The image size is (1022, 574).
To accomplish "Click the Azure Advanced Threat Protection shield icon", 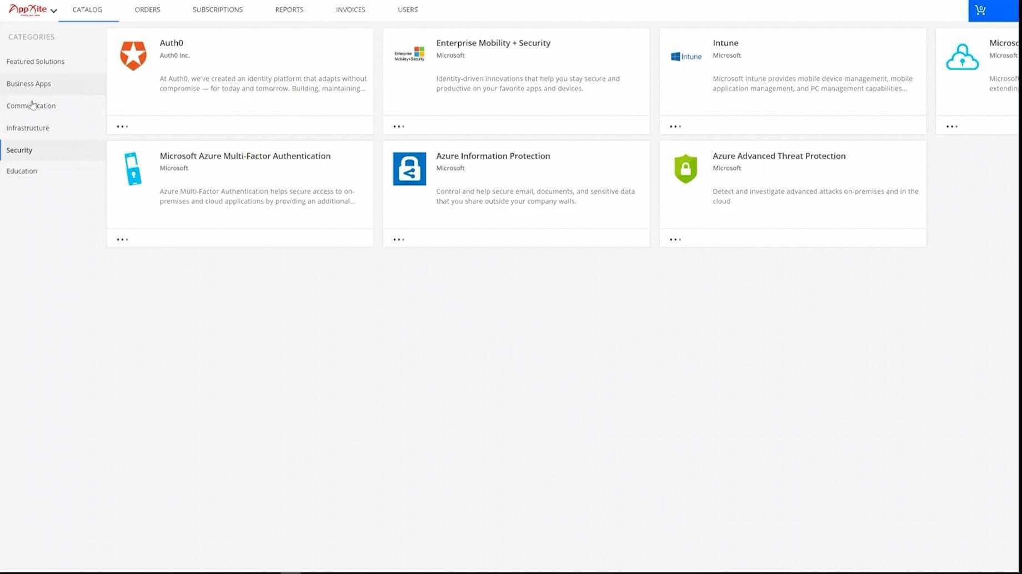I will [685, 169].
